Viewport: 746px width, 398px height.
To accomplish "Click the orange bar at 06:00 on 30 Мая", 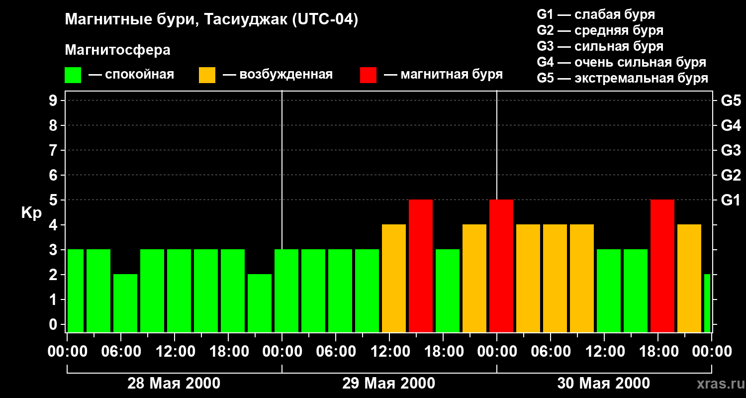I will coord(555,278).
